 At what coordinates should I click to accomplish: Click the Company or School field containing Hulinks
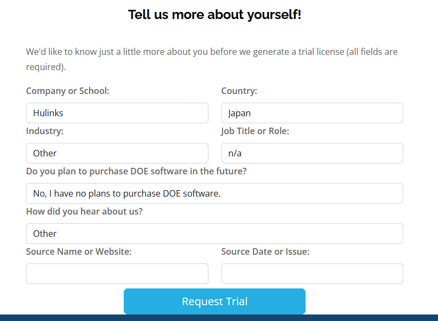[117, 113]
